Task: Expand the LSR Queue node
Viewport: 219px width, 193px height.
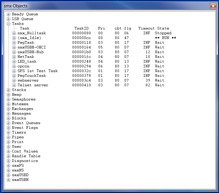Action: tap(8, 19)
